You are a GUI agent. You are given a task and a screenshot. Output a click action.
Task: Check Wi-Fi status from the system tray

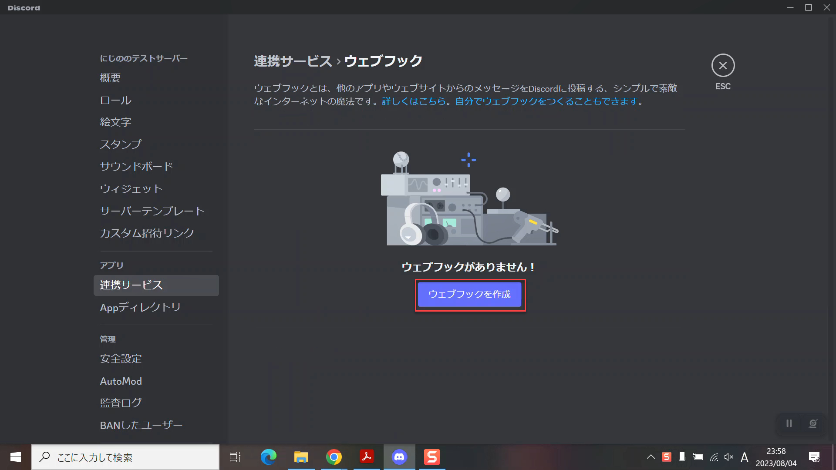(714, 457)
